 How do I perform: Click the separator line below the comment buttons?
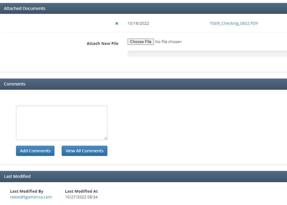coord(143,164)
